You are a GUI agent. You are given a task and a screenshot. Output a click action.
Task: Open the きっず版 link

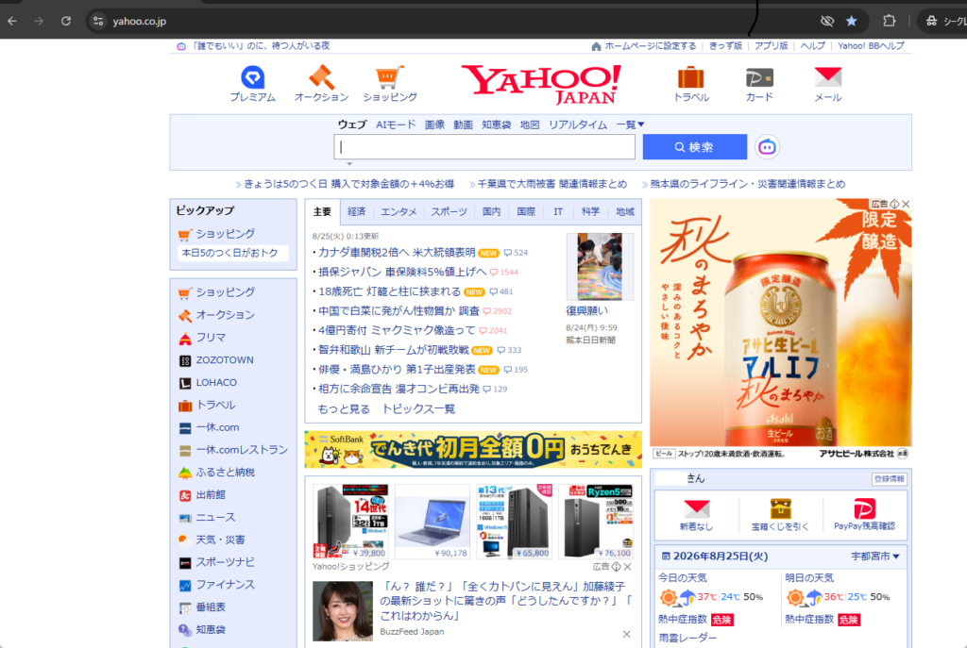[x=725, y=46]
